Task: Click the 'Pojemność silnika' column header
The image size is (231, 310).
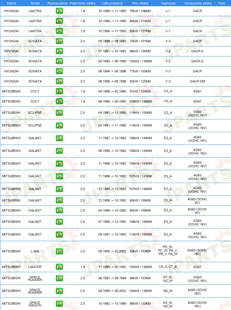Action: point(82,3)
